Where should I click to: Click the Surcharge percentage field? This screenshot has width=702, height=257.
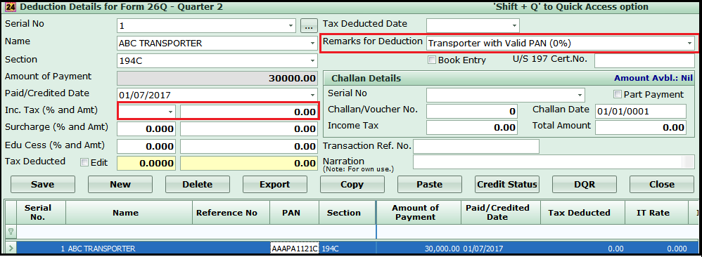pyautogui.click(x=146, y=128)
